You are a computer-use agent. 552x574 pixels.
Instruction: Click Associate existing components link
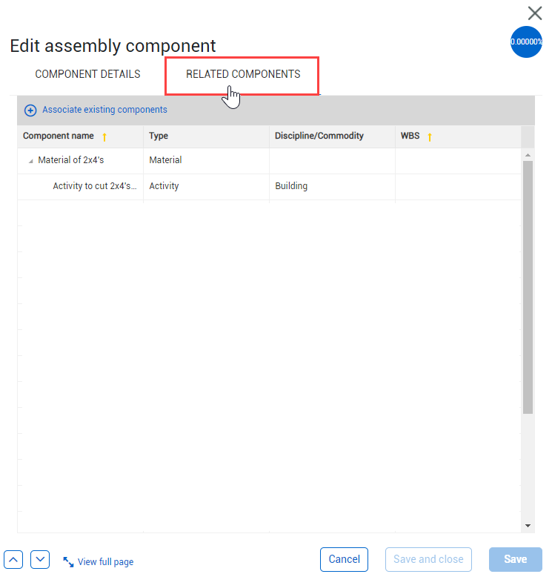(104, 110)
